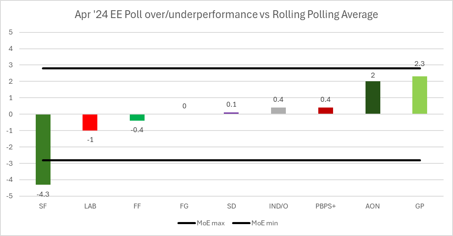Select the dark red PBPS+ bar

325,111
